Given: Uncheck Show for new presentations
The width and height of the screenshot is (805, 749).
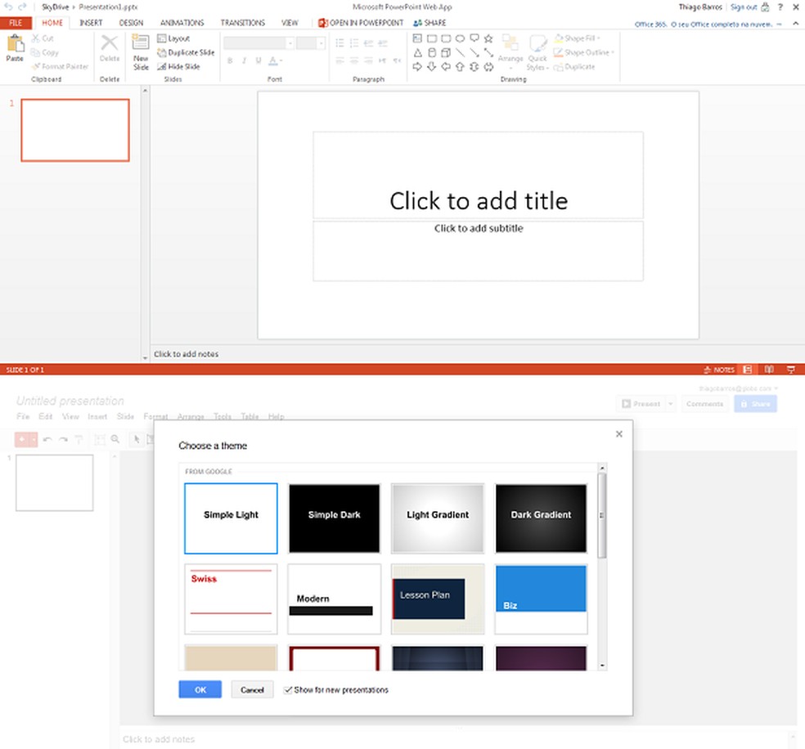Looking at the screenshot, I should pyautogui.click(x=287, y=689).
